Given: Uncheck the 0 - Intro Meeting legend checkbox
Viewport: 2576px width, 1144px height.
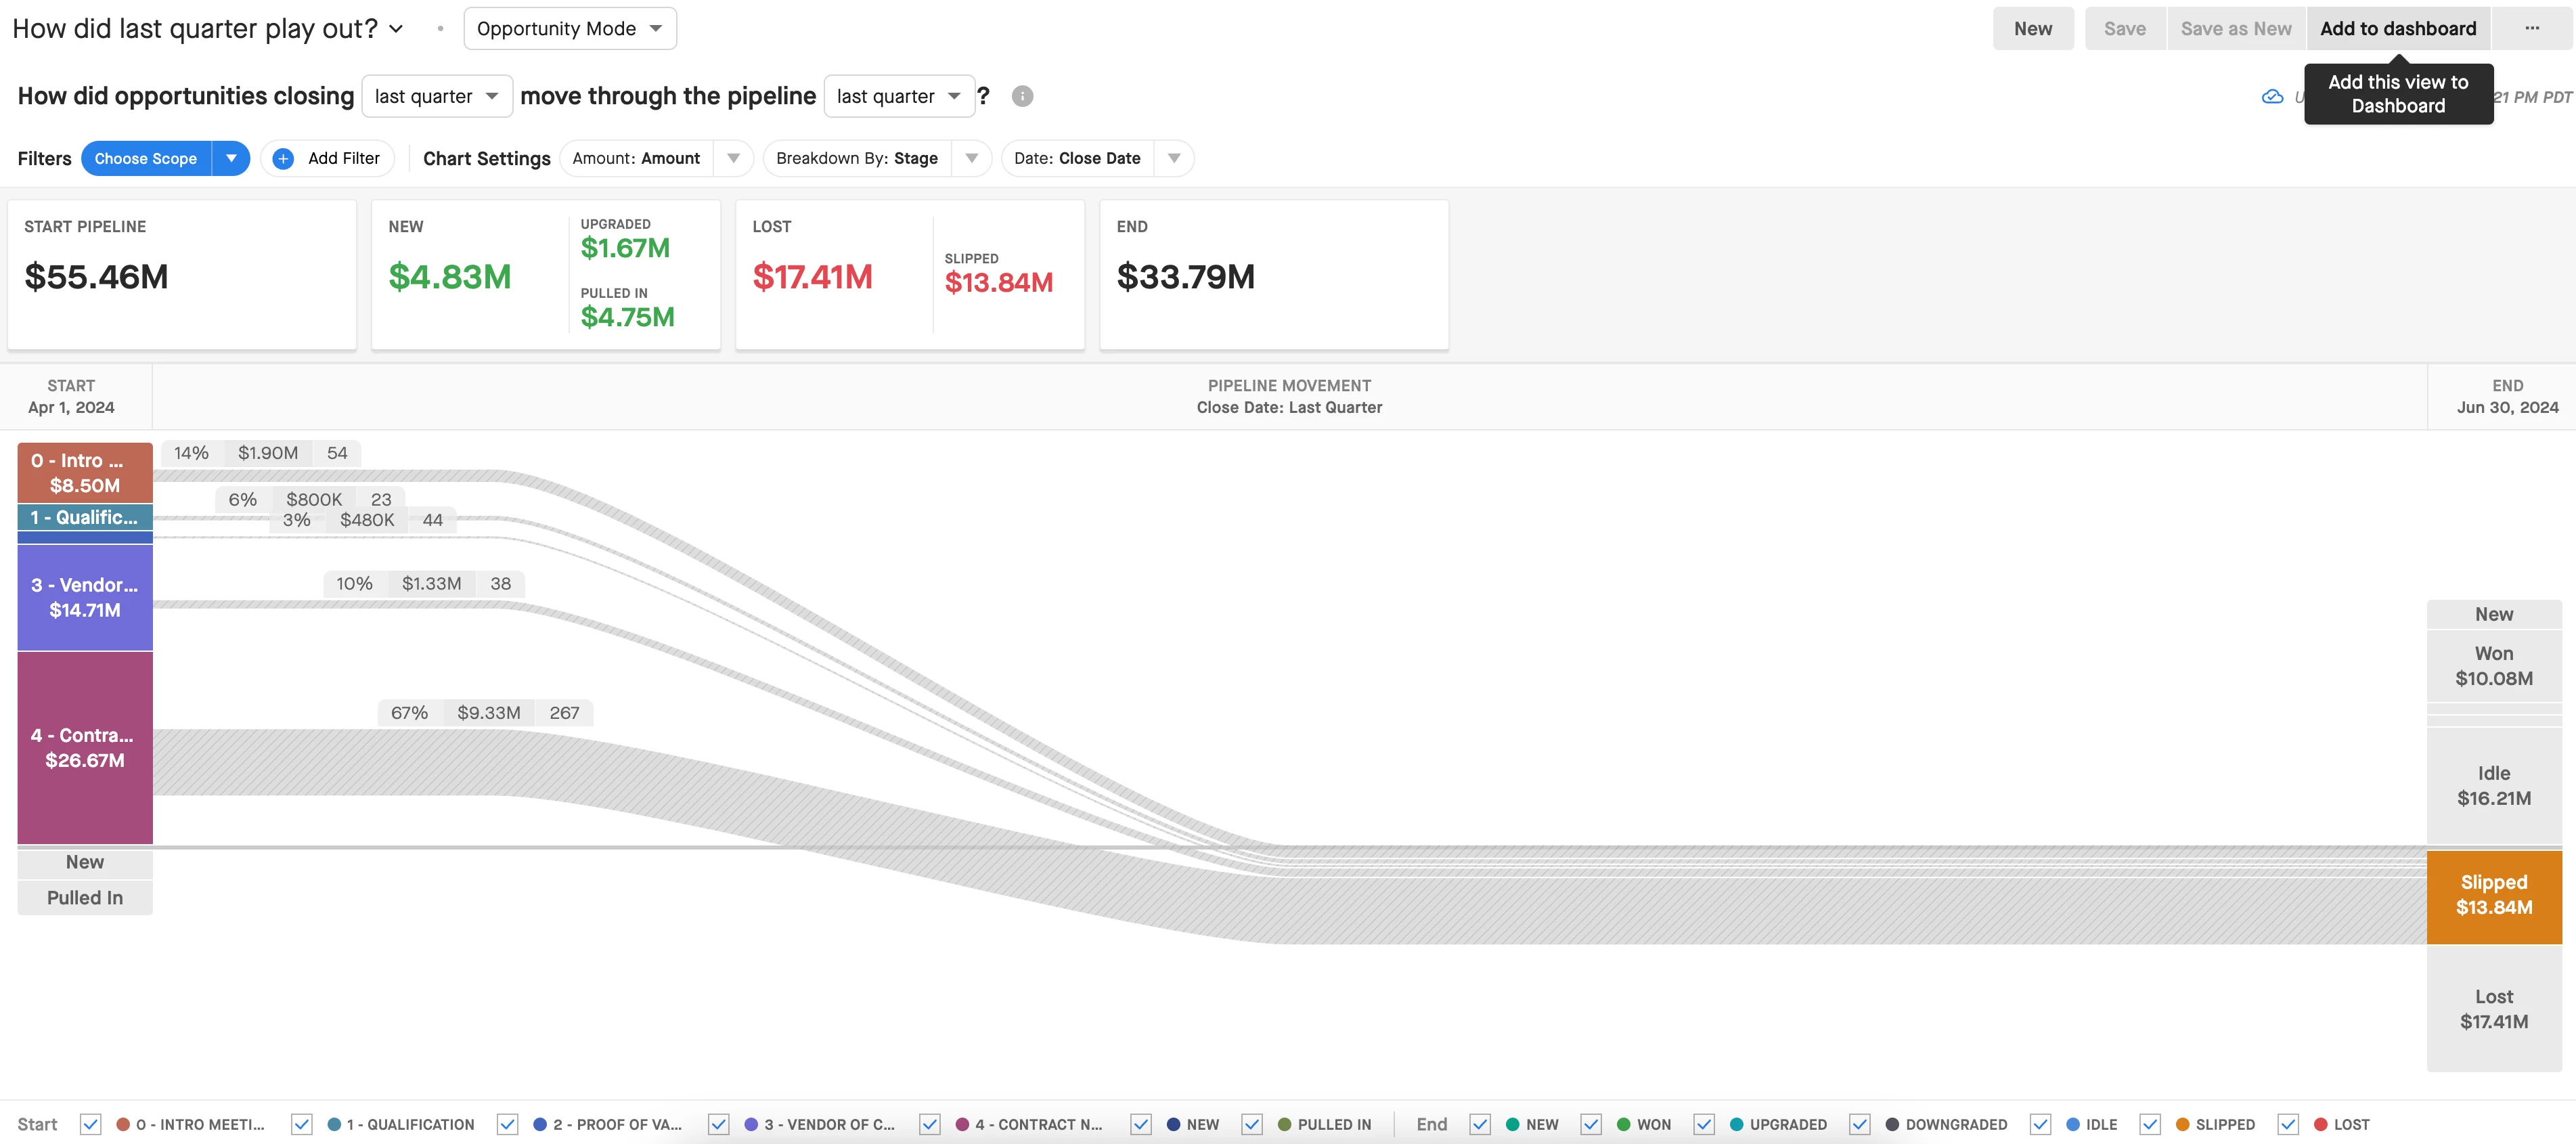Looking at the screenshot, I should click(x=90, y=1124).
